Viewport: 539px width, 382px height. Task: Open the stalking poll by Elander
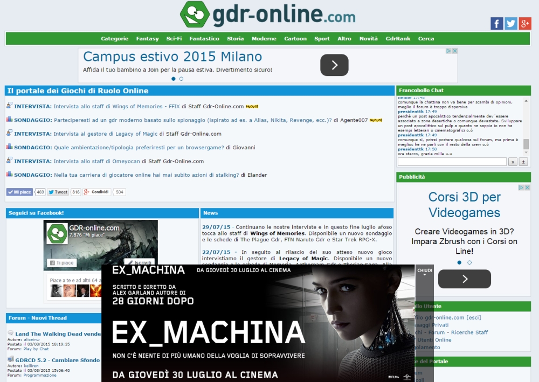pyautogui.click(x=147, y=175)
